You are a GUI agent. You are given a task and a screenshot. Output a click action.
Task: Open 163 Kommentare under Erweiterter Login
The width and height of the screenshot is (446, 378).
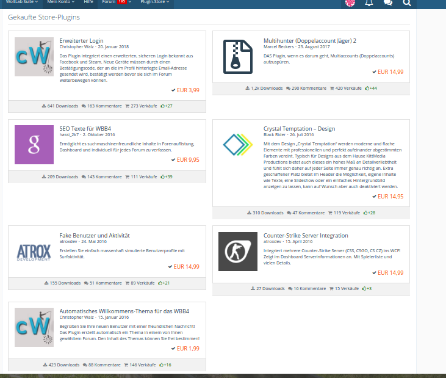(101, 106)
